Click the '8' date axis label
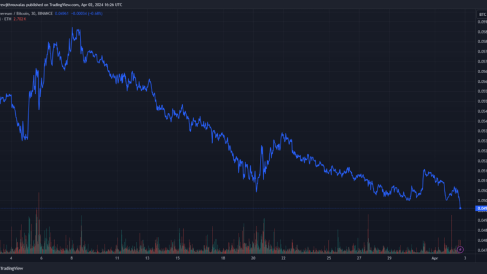487x274 pixels. [71, 258]
